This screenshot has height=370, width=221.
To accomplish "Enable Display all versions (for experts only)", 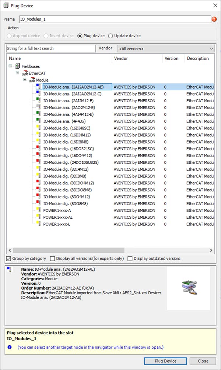I will [x=53, y=259].
